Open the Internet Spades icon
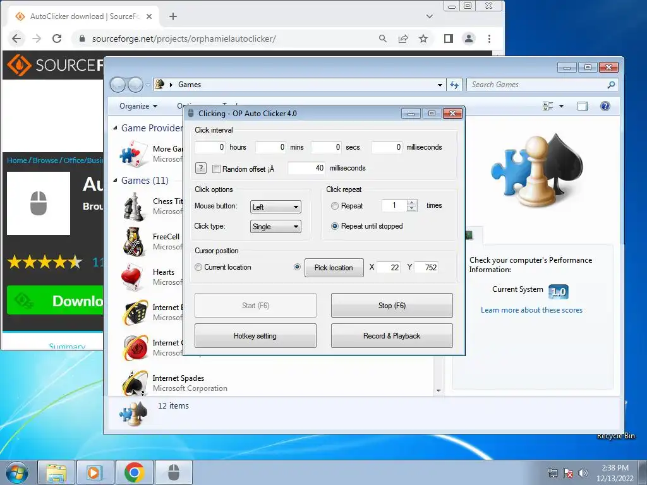This screenshot has height=485, width=647. click(135, 383)
